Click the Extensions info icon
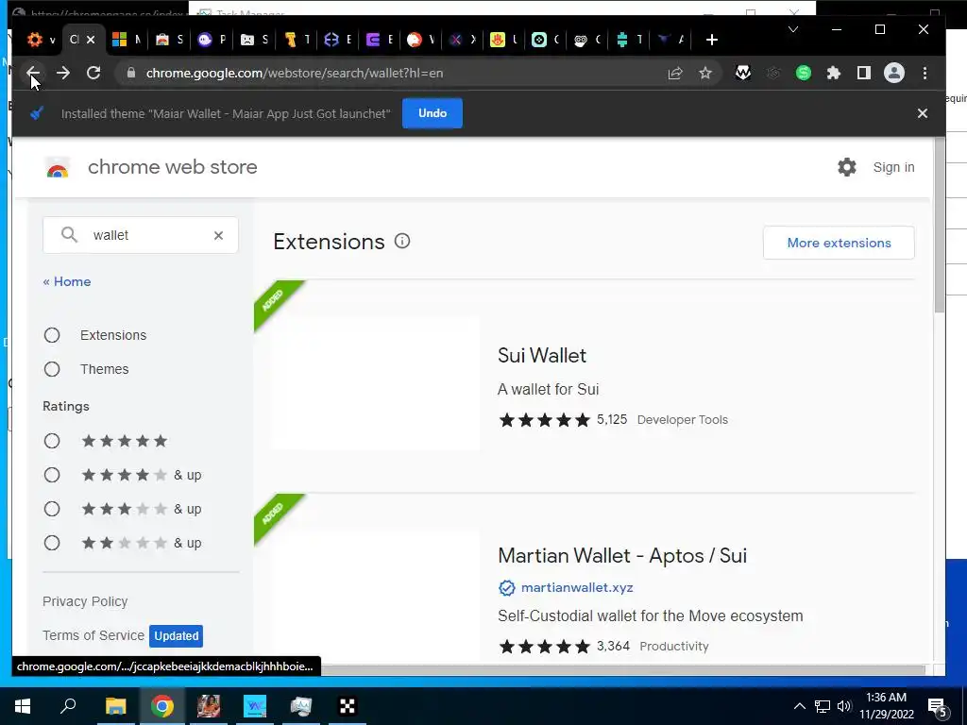Screen dimensions: 967x725 pos(402,241)
